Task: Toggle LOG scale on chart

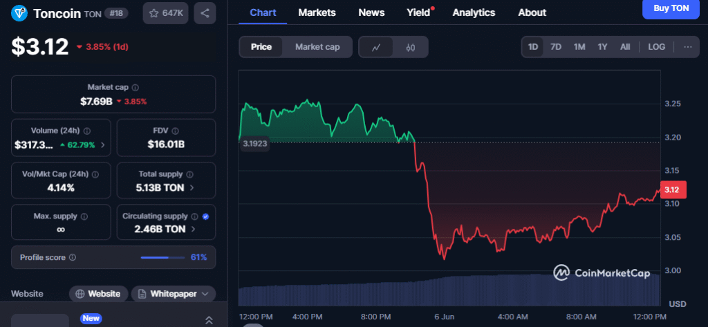Action: pyautogui.click(x=657, y=47)
